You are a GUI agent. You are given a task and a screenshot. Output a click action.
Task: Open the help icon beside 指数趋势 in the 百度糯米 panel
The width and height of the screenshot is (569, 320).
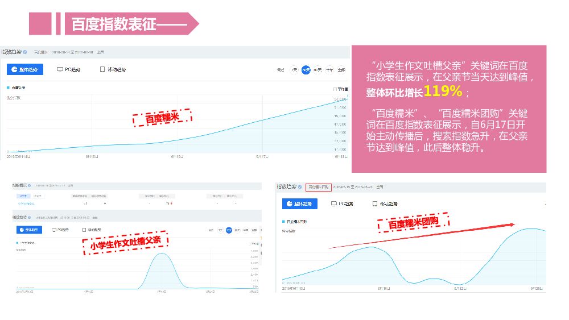[24, 52]
